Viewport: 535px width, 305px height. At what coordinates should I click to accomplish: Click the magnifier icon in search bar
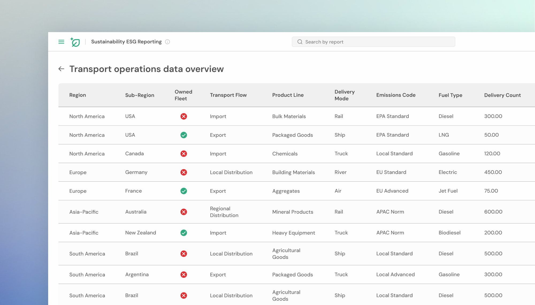pyautogui.click(x=300, y=42)
